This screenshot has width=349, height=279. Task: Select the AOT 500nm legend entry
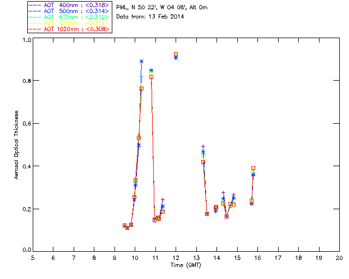click(69, 11)
